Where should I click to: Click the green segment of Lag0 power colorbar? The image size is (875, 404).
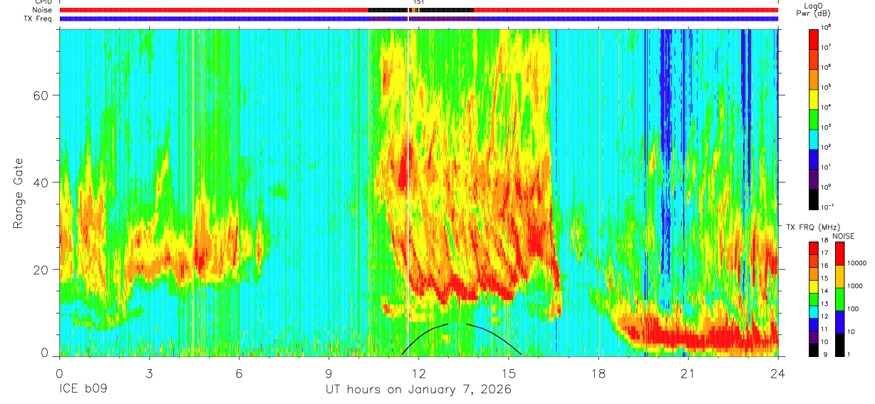pos(813,118)
